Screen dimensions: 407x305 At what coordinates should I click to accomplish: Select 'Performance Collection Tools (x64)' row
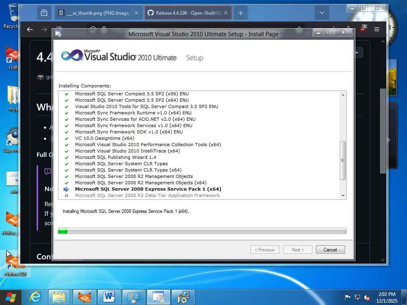(148, 145)
